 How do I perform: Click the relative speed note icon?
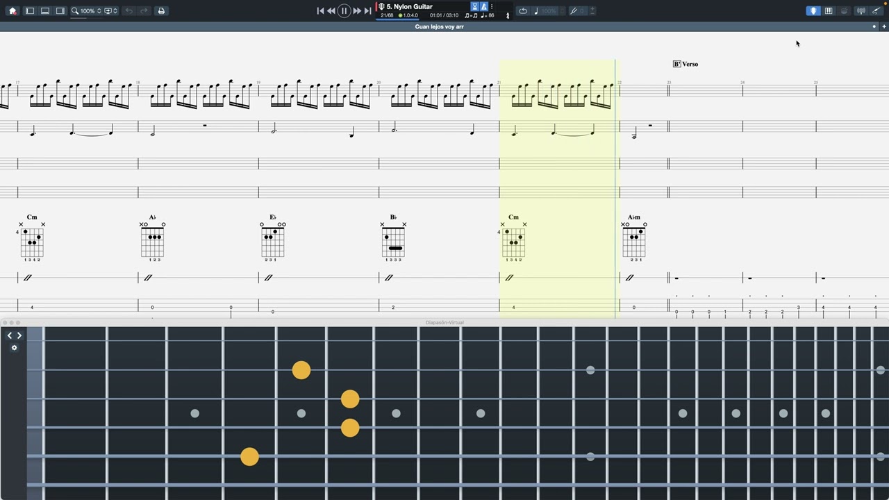coord(536,11)
